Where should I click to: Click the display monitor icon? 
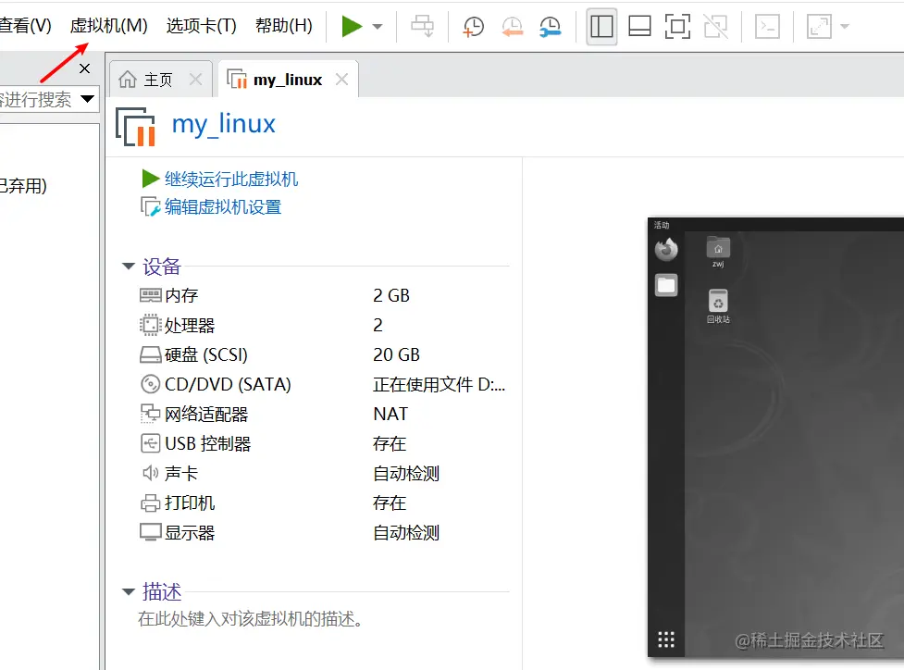[x=151, y=532]
